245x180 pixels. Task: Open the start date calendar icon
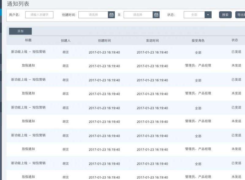click(111, 15)
